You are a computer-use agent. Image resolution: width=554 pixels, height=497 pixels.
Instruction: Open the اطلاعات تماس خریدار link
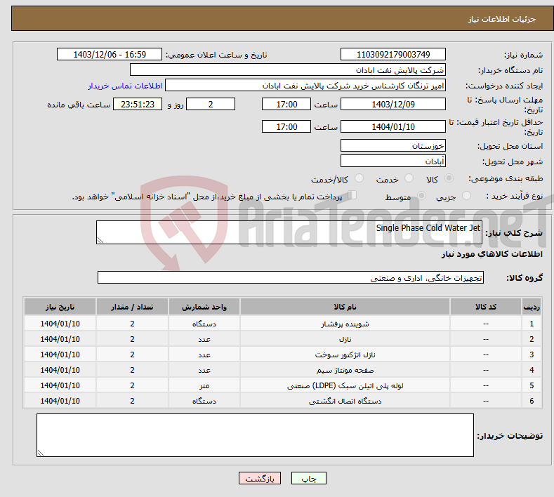click(x=125, y=86)
